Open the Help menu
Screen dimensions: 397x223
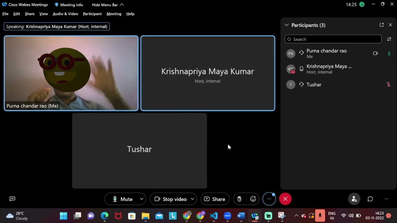(130, 14)
